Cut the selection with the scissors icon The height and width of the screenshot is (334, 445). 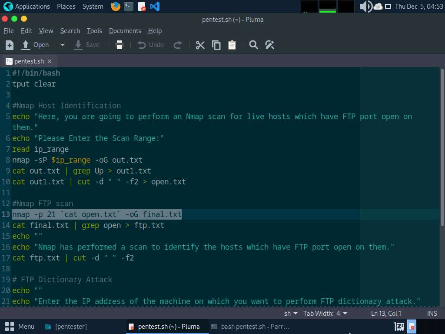(x=200, y=45)
